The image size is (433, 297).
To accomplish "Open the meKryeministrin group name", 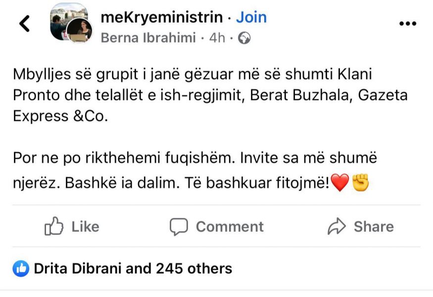I will (161, 17).
